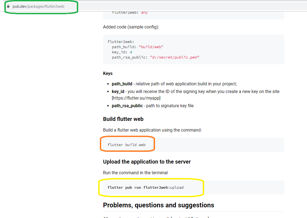Select the bold 'path_build' key label
The width and height of the screenshot is (307, 218).
click(122, 84)
